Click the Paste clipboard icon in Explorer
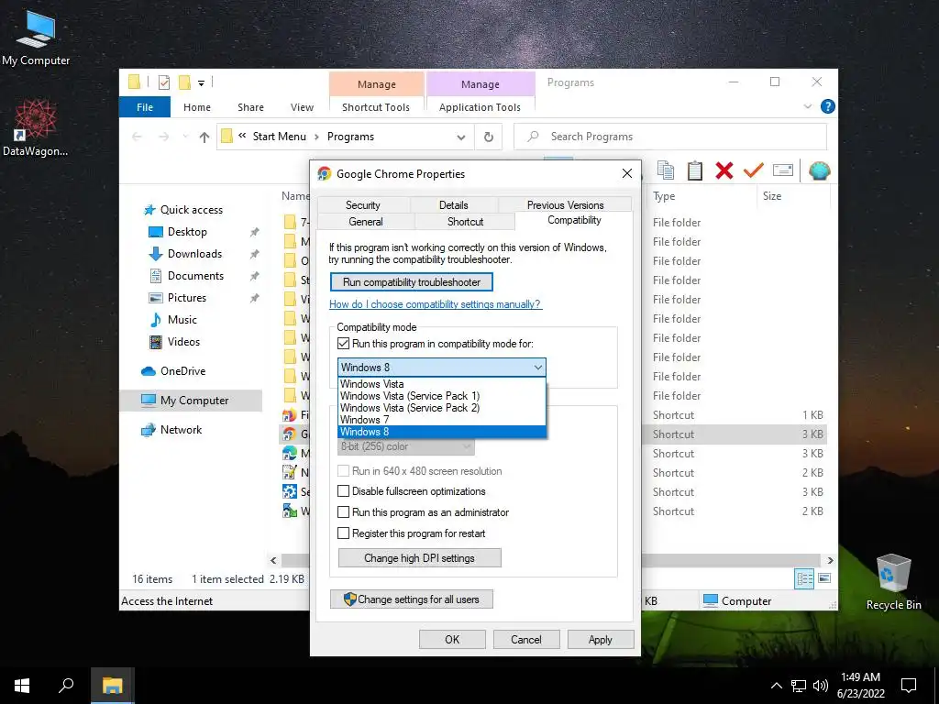The width and height of the screenshot is (939, 704). coord(695,170)
